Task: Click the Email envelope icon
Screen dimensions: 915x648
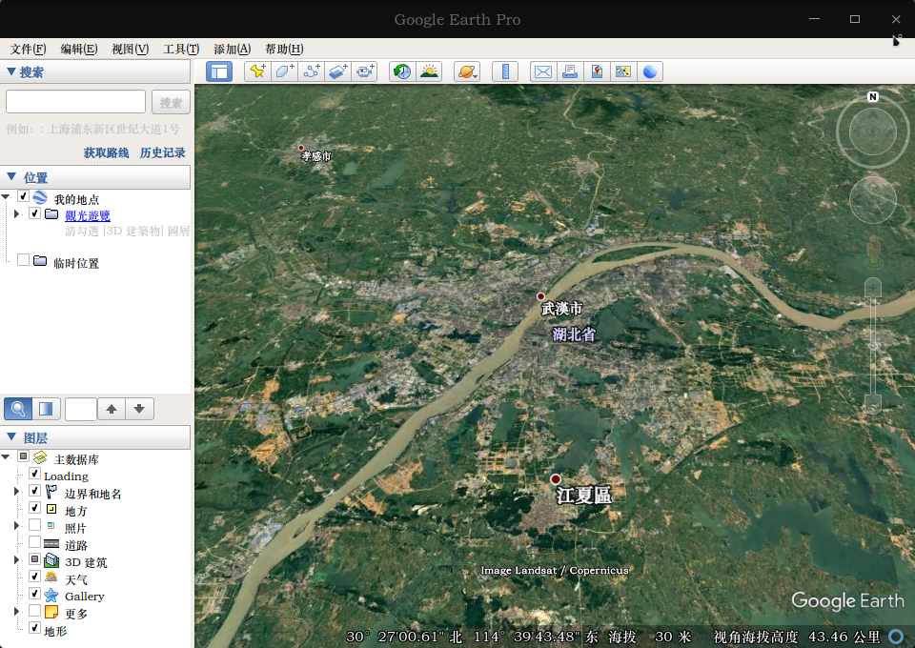Action: pyautogui.click(x=543, y=71)
